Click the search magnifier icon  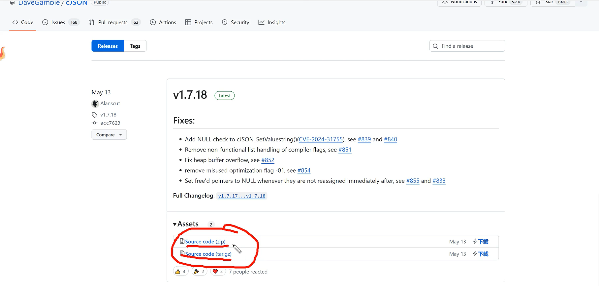point(435,46)
